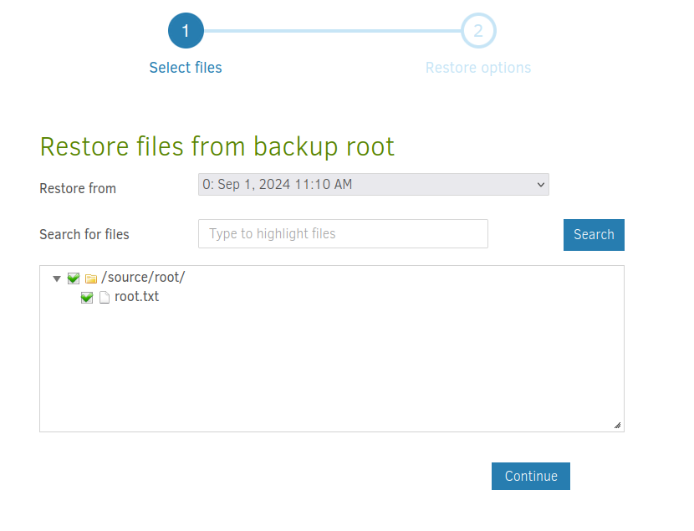Click the 'Restore files from backup root' heading

[x=217, y=146]
